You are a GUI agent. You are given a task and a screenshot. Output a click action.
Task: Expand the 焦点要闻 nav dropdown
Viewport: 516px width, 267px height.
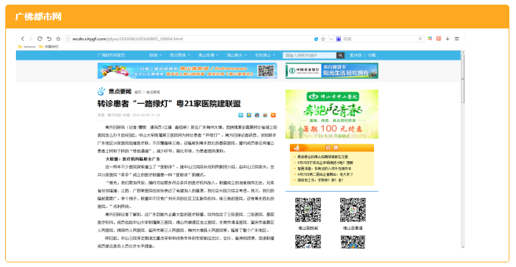pyautogui.click(x=180, y=55)
